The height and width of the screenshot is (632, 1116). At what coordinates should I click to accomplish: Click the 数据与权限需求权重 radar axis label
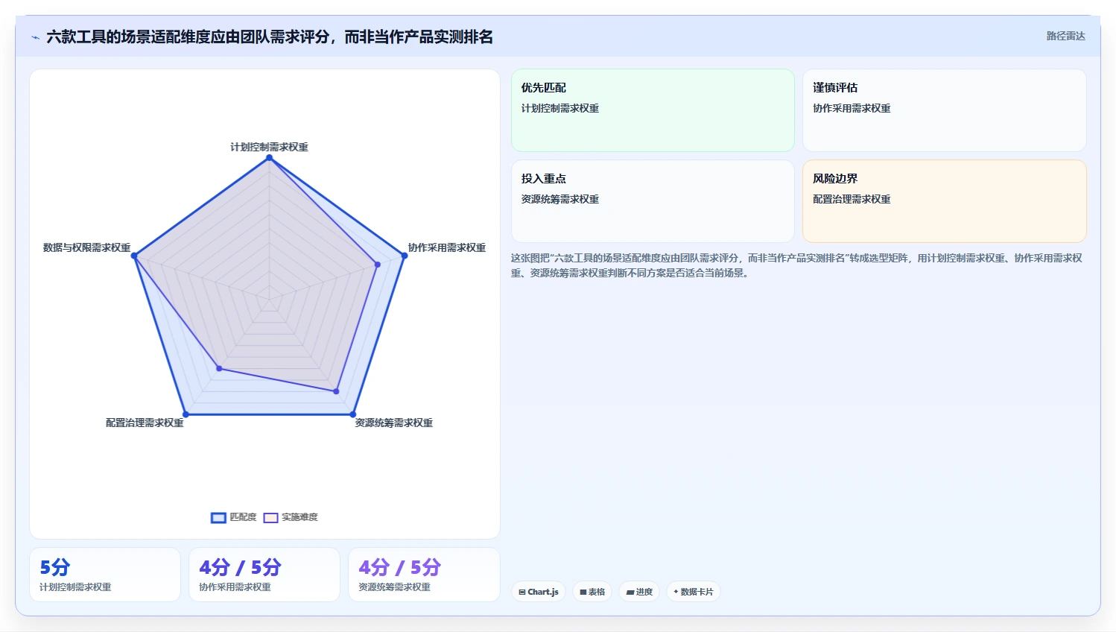pos(86,247)
